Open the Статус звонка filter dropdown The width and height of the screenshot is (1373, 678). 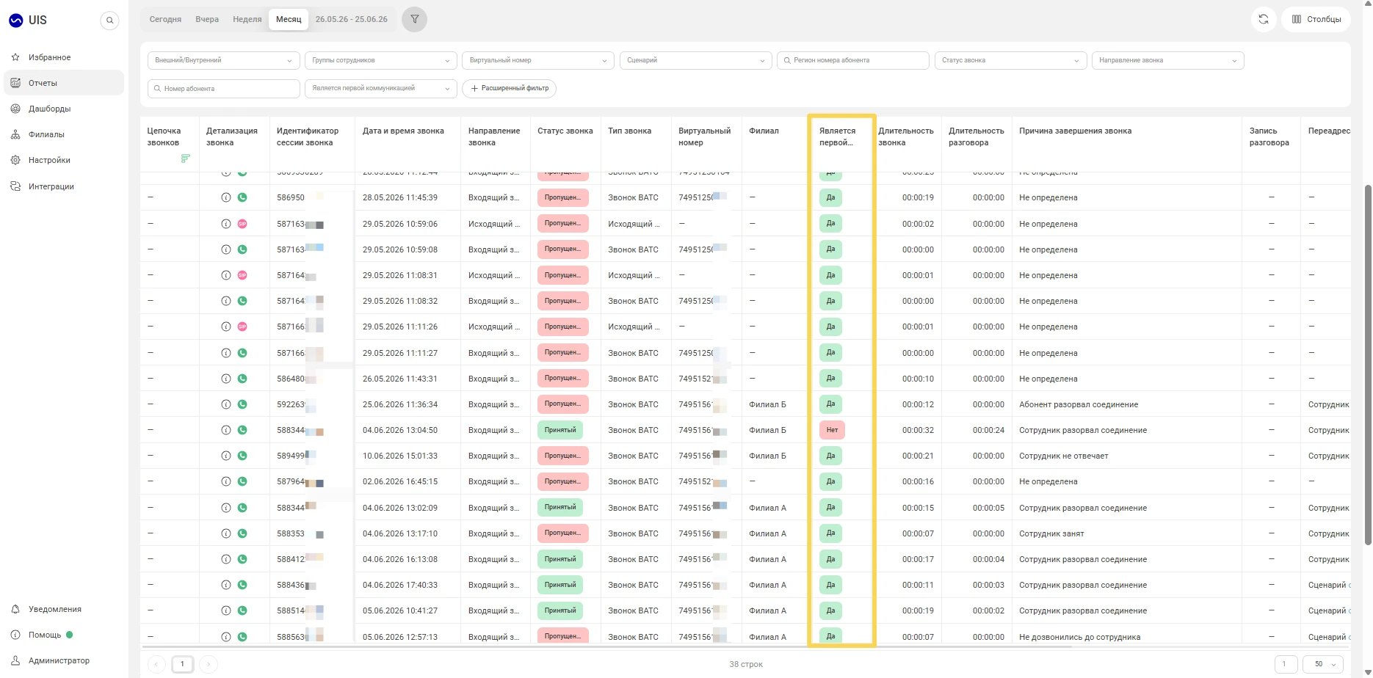coord(1010,60)
